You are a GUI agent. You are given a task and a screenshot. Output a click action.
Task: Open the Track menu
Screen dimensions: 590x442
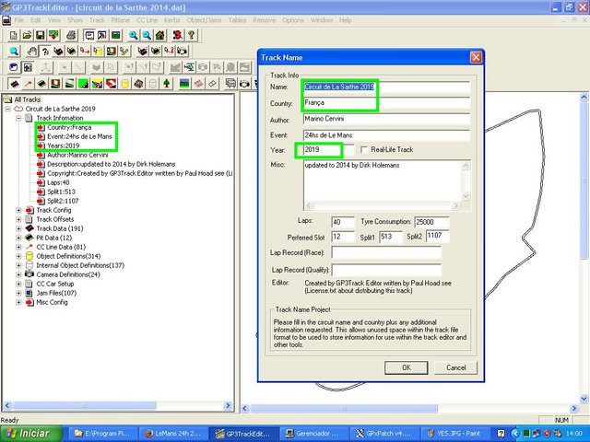[97, 20]
